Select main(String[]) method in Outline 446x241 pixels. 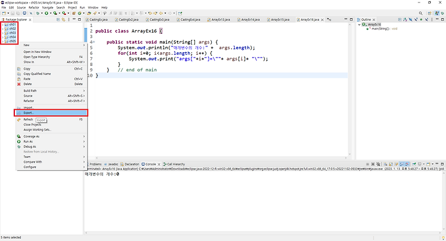coord(381,28)
